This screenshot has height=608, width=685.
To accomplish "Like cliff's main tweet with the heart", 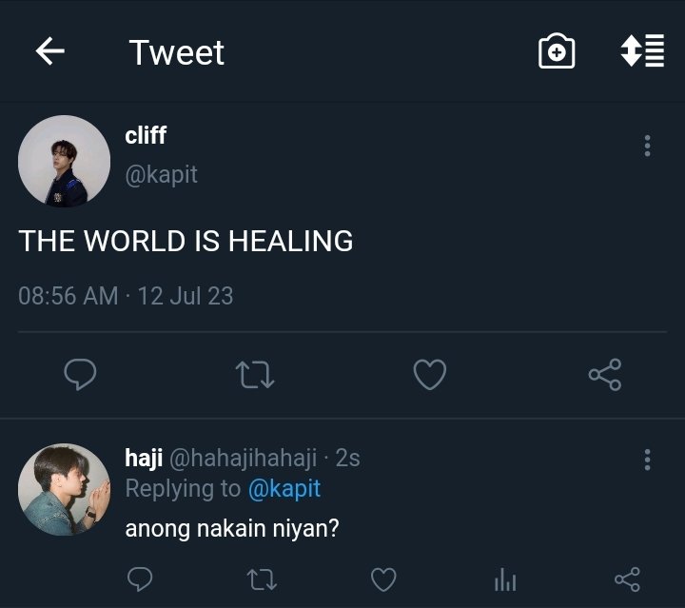I will pyautogui.click(x=430, y=374).
